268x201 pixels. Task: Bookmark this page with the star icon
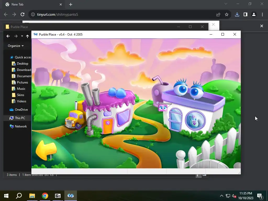pyautogui.click(x=227, y=15)
